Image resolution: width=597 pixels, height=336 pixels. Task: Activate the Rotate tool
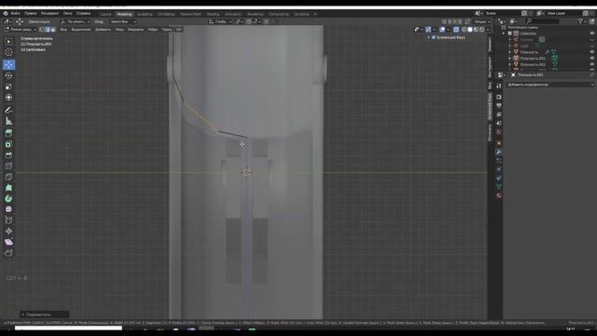tap(8, 76)
